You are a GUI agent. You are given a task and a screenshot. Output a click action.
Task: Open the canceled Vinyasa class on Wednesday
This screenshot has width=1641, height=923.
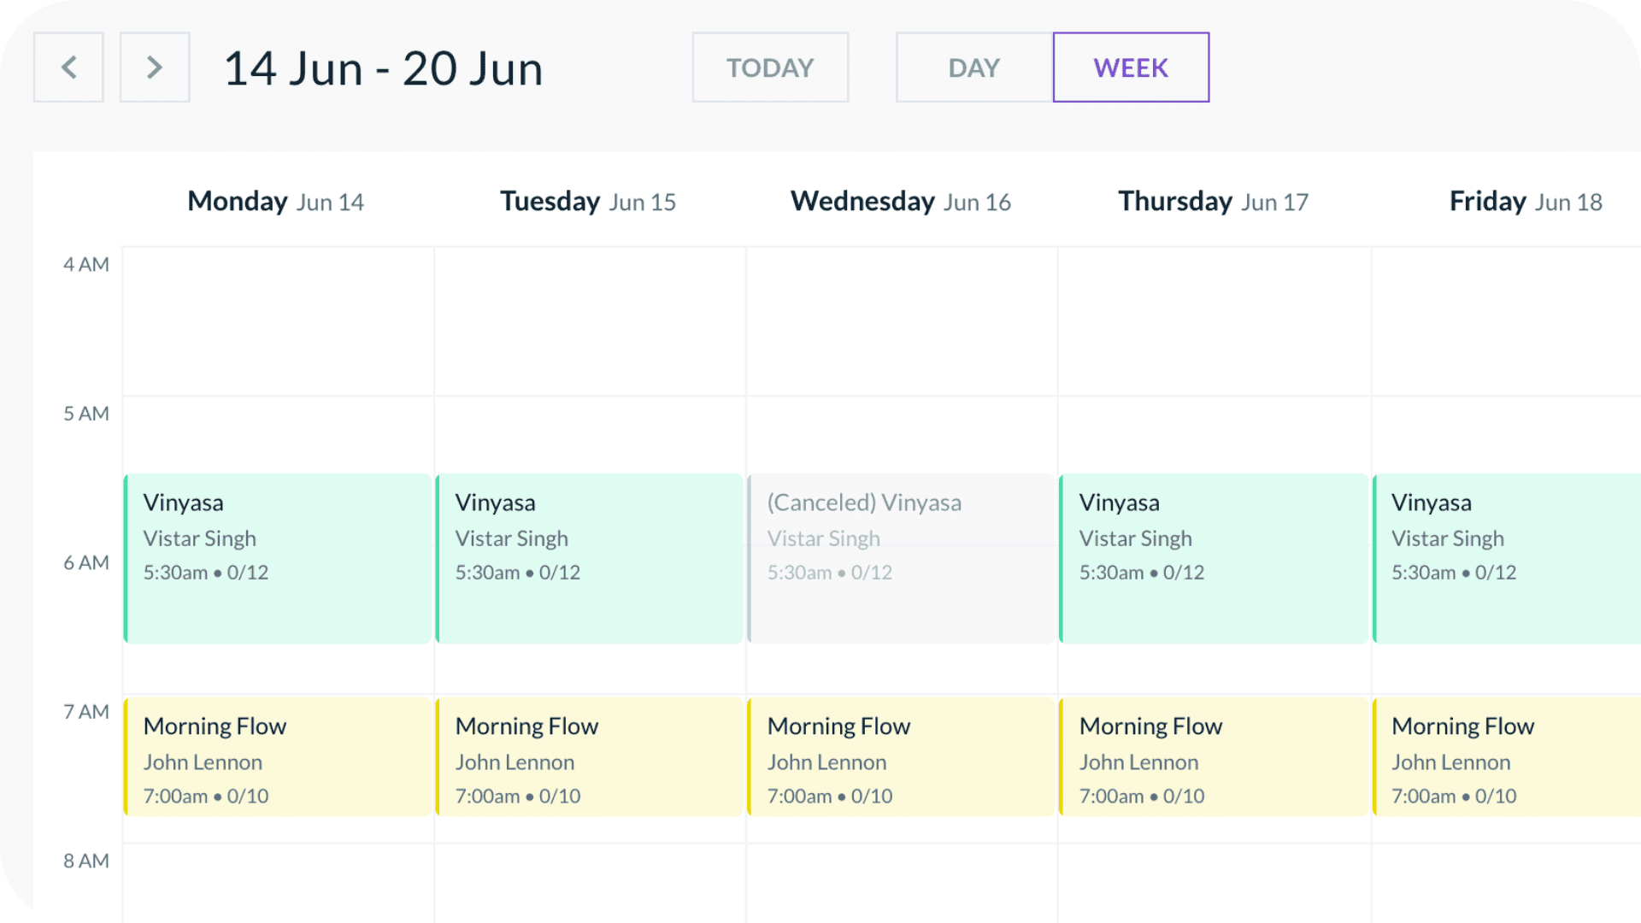click(x=902, y=558)
